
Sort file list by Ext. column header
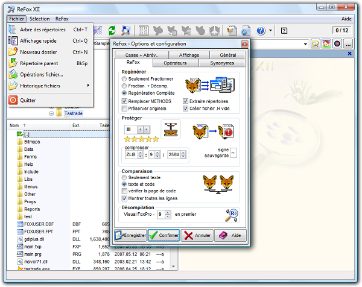(76, 125)
